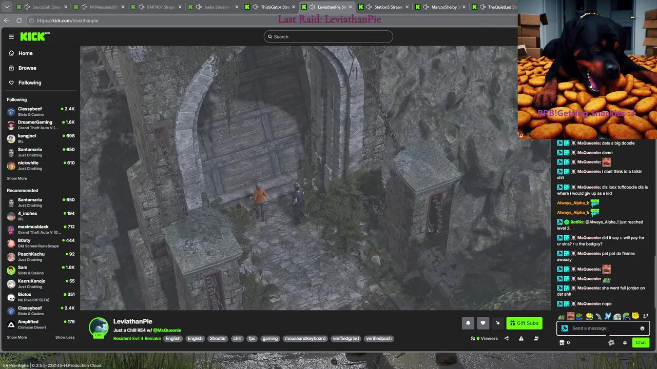The image size is (657, 369).
Task: Open KaeruKanojo recommended channel
Action: point(41,283)
